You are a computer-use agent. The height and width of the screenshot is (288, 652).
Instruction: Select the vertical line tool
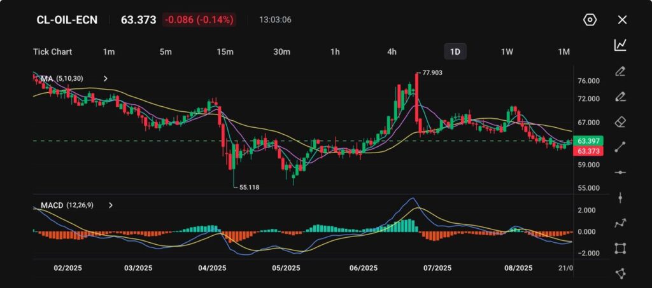click(620, 198)
